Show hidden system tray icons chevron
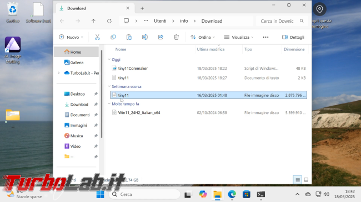 point(298,194)
